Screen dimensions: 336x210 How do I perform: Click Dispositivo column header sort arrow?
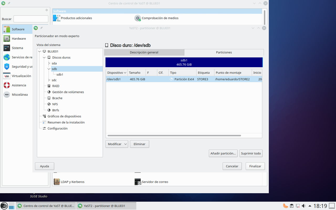pyautogui.click(x=125, y=73)
